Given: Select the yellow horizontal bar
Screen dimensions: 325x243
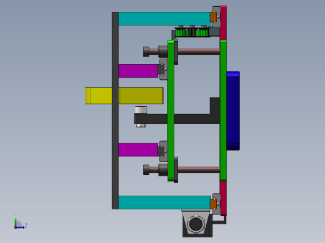Looking at the screenshot, I should pyautogui.click(x=124, y=96).
